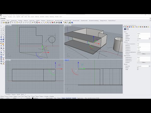Open the color wheel Layers icon
151x113 pixels.
54,23
